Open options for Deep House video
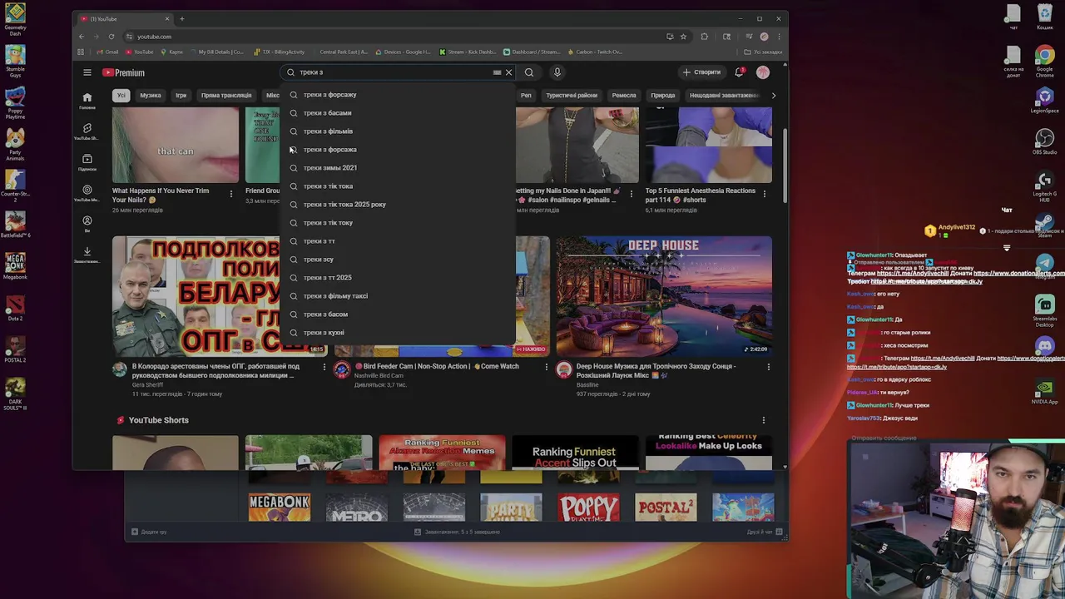The height and width of the screenshot is (599, 1065). (x=768, y=366)
